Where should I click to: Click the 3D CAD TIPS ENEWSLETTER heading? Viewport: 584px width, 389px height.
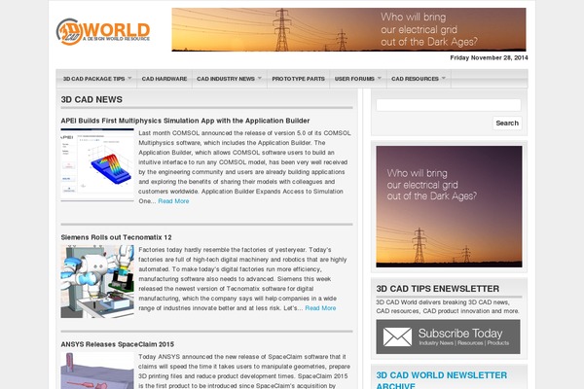pos(438,289)
